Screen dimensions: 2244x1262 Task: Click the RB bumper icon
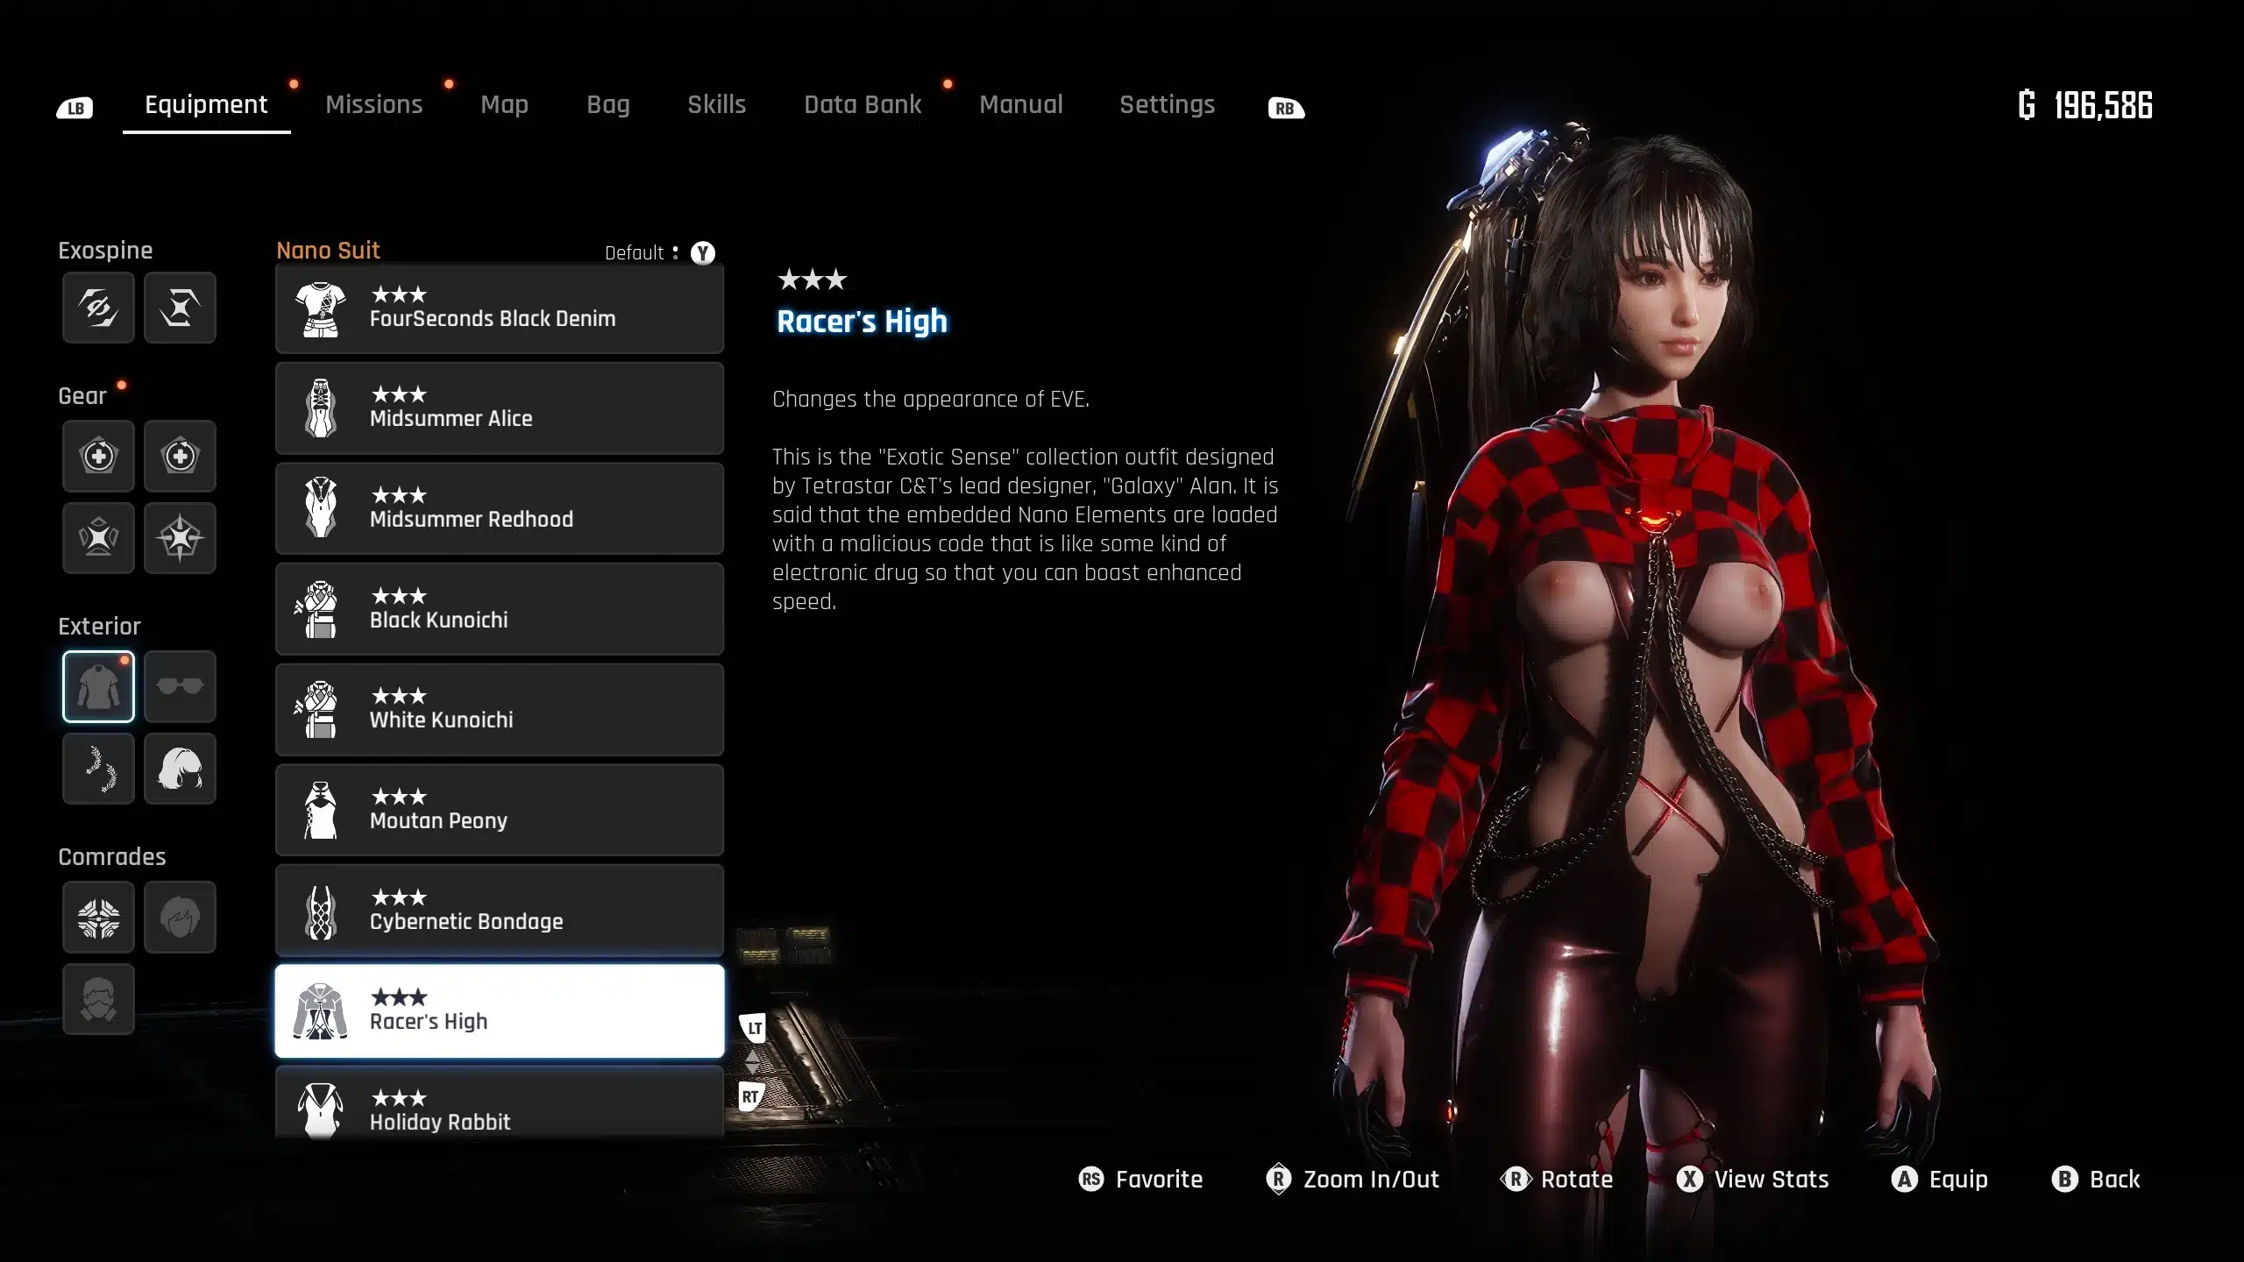tap(1286, 109)
